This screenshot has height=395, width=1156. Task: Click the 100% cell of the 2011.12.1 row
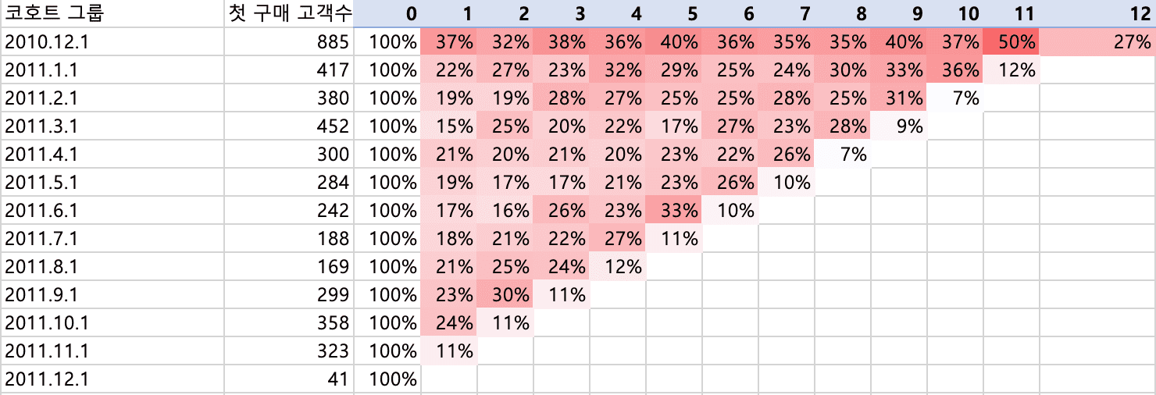(387, 379)
